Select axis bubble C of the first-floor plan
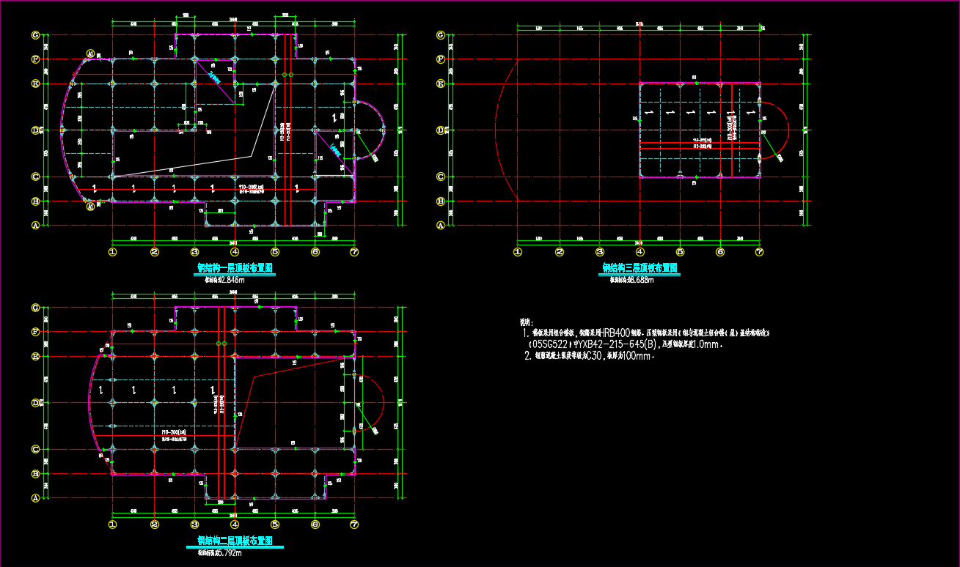The image size is (960, 567). click(34, 177)
